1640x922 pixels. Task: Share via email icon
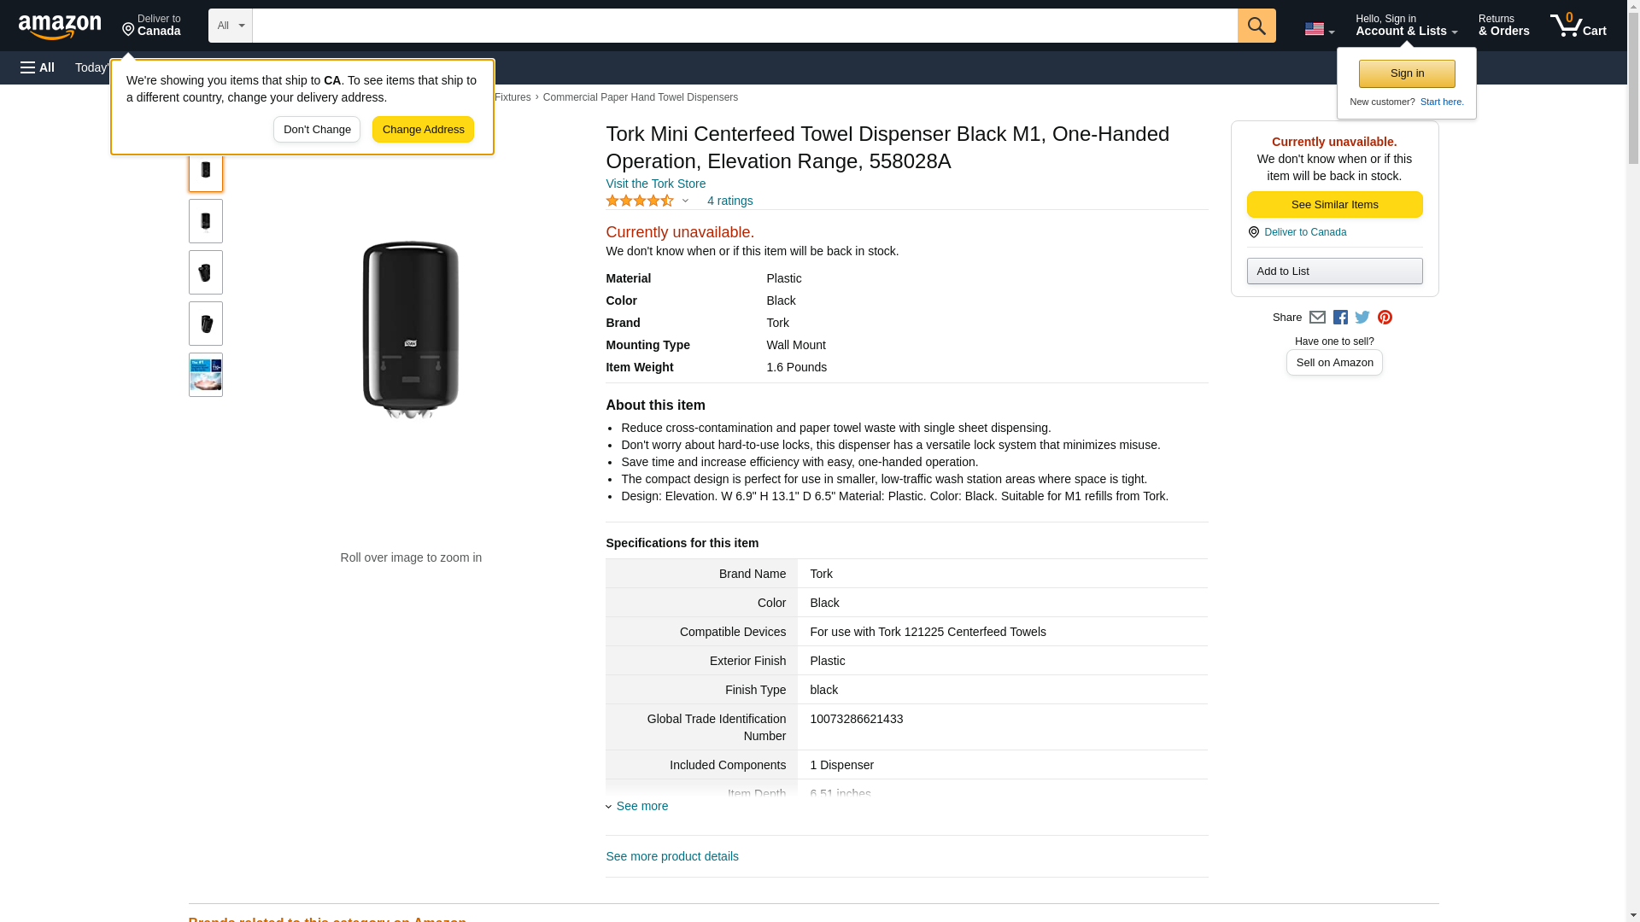(1317, 318)
